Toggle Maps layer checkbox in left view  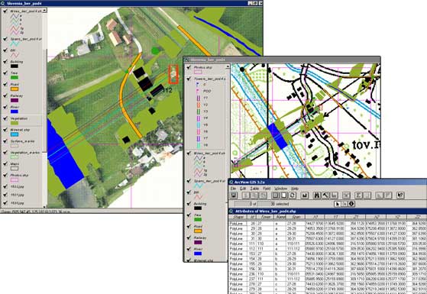pyautogui.click(x=5, y=164)
